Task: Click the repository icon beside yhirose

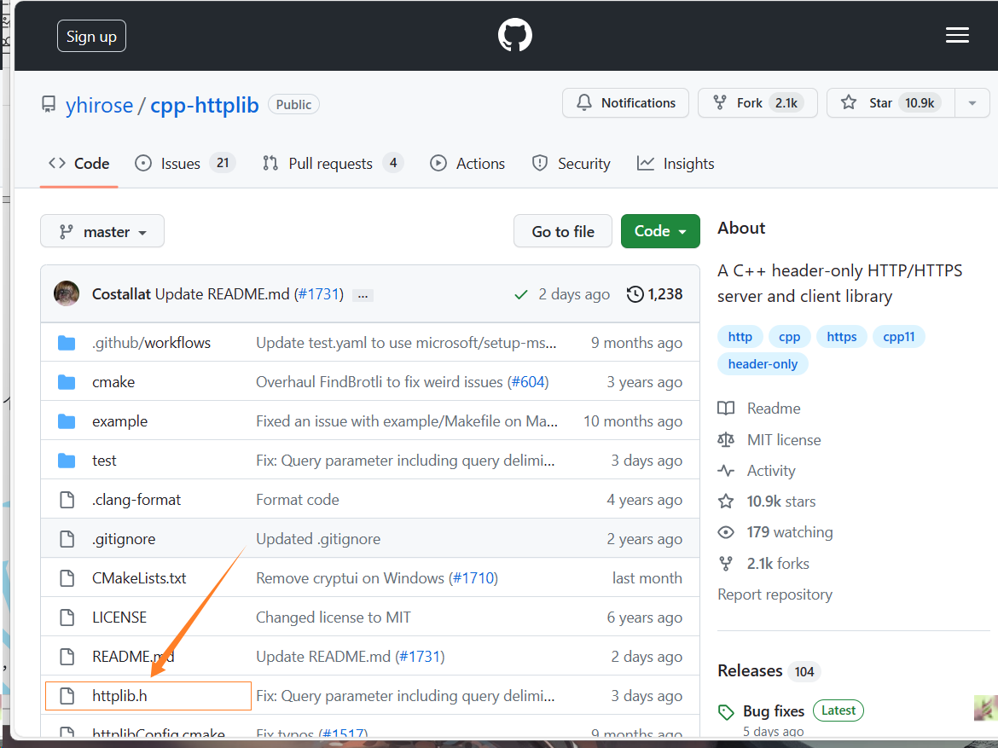Action: [49, 104]
